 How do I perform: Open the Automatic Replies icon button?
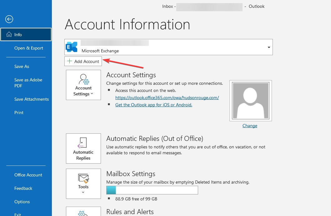coord(83,148)
